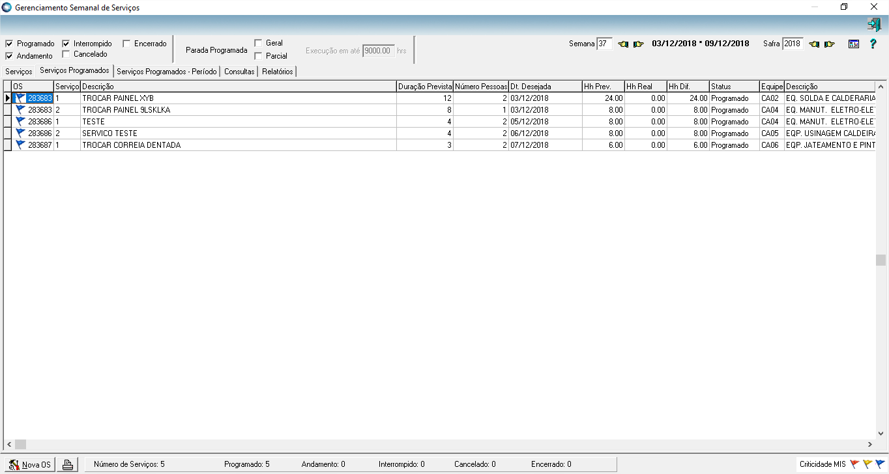The image size is (889, 474).
Task: Advance to next Safra with right hand icon
Action: point(829,44)
